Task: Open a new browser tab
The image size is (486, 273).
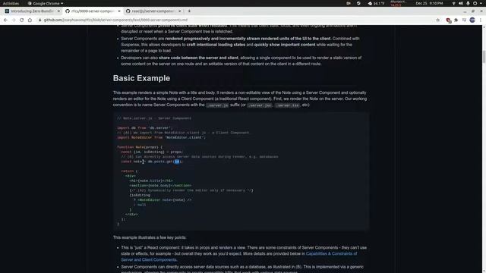Action: point(189,11)
